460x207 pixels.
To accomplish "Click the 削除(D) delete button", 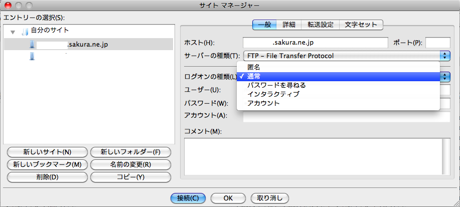I will click(47, 177).
